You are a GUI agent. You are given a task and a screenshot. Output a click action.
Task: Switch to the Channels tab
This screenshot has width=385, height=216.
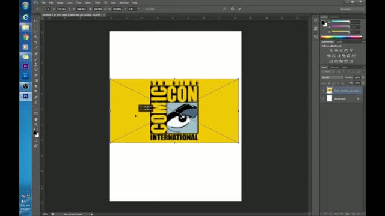coord(334,67)
